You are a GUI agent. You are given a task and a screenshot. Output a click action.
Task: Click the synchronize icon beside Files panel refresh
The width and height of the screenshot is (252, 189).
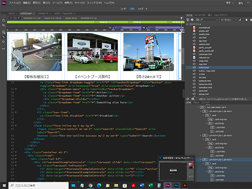(x=193, y=99)
